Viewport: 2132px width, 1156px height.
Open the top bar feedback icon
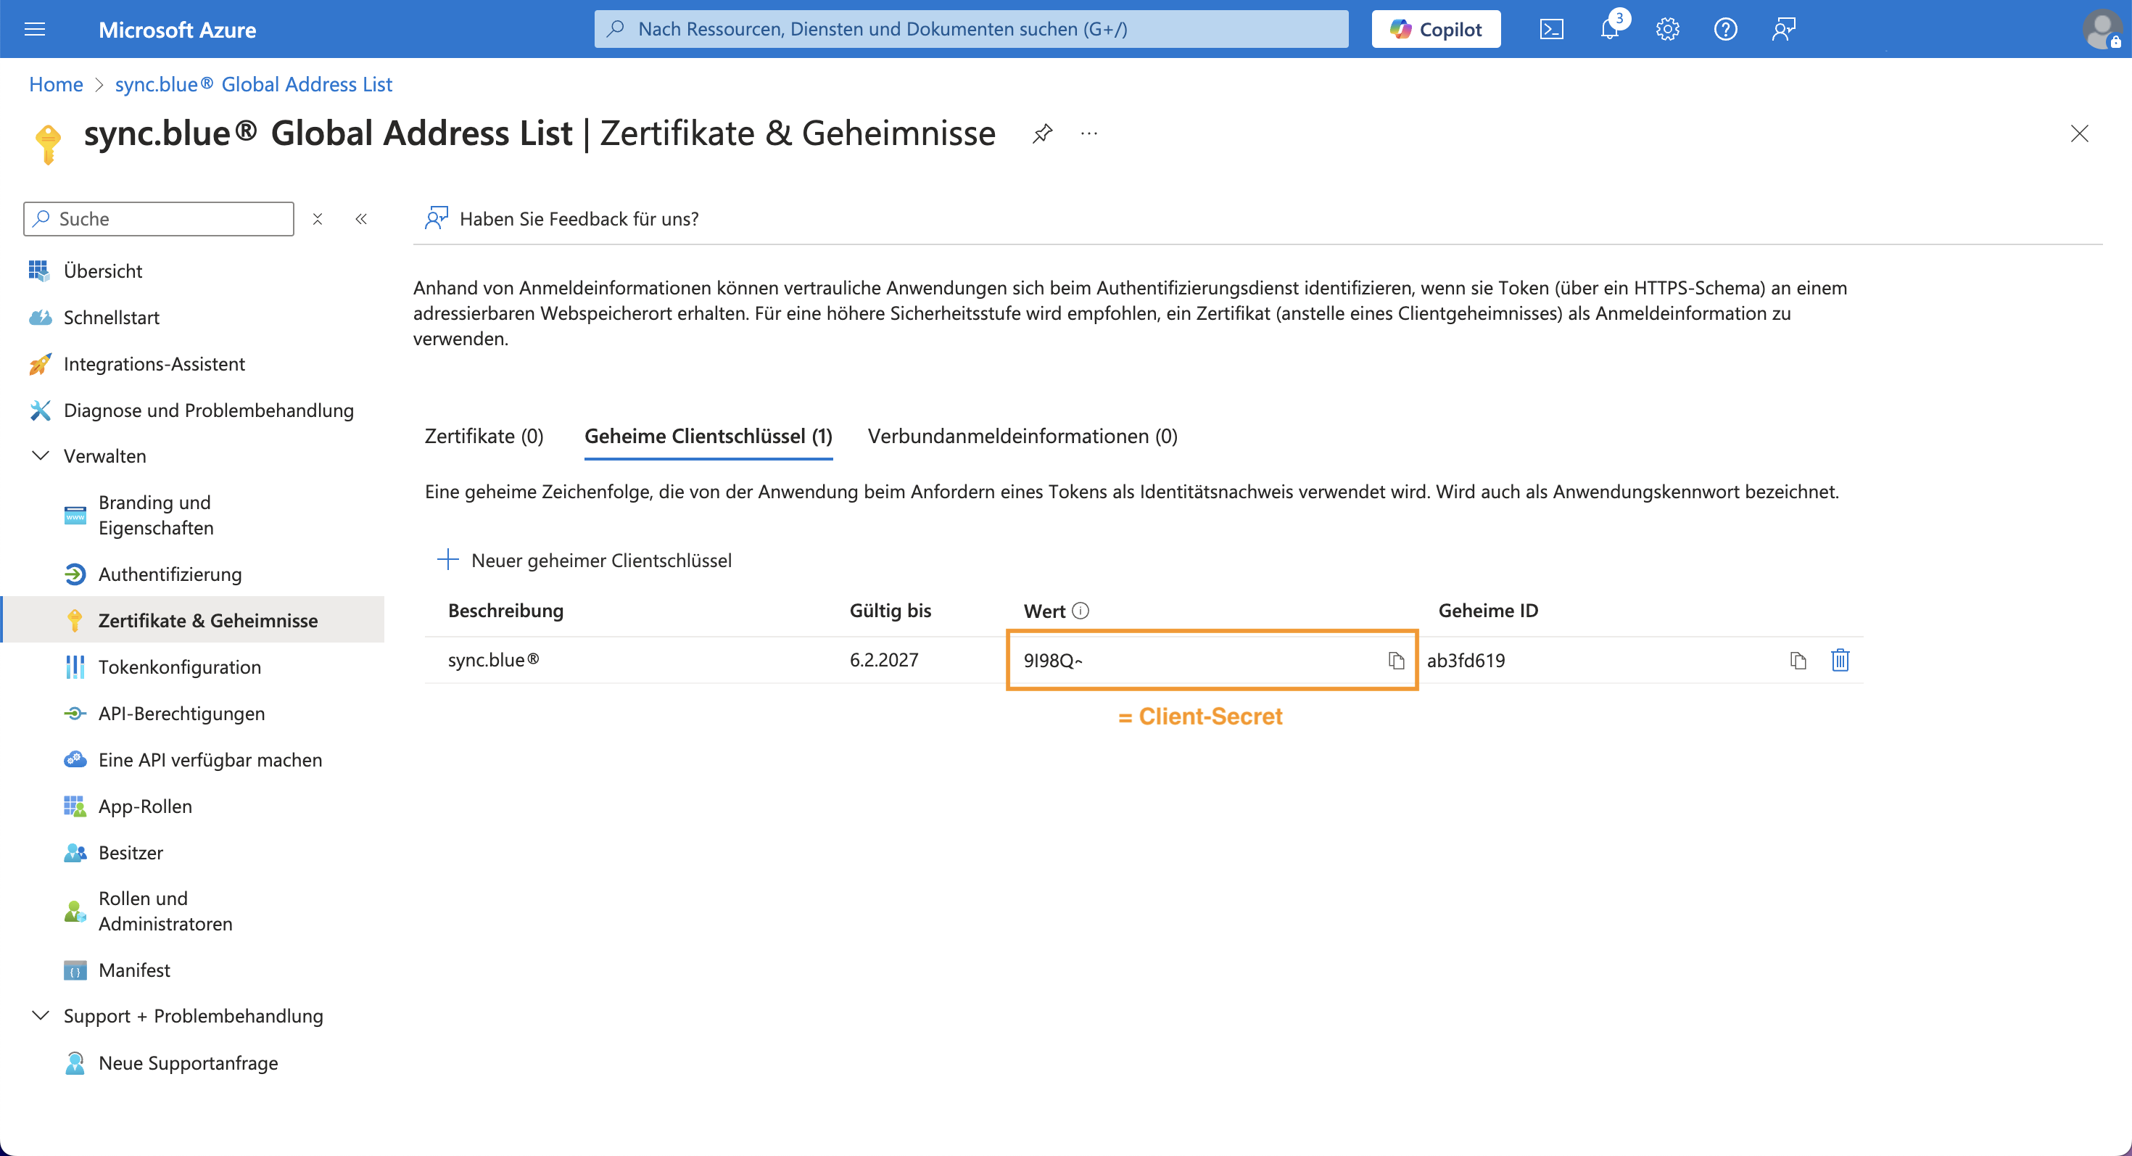1784,29
